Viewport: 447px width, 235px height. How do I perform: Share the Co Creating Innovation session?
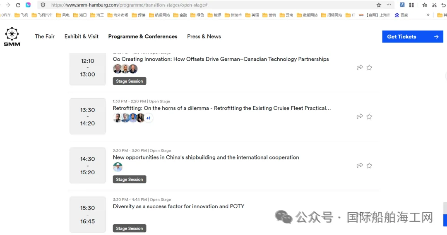(x=360, y=67)
